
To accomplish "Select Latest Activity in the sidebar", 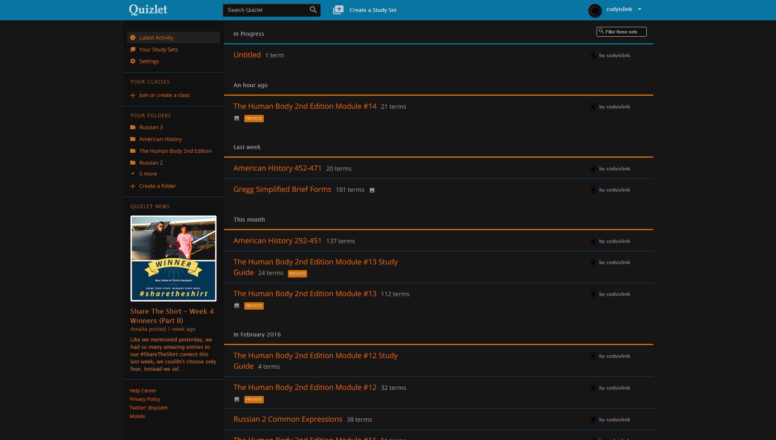I will pyautogui.click(x=156, y=37).
